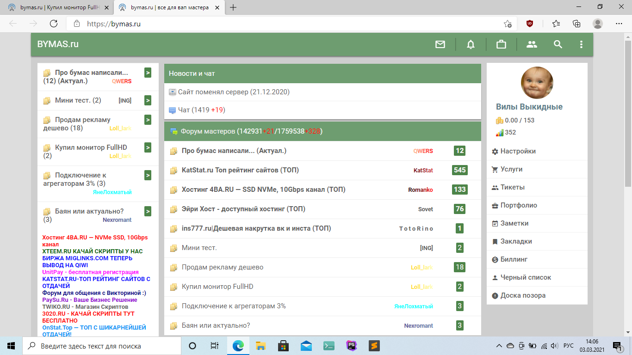This screenshot has height=355, width=632.
Task: Open topic 'Хостинг 4BA.RU — SSD NVMe'
Action: (x=263, y=190)
